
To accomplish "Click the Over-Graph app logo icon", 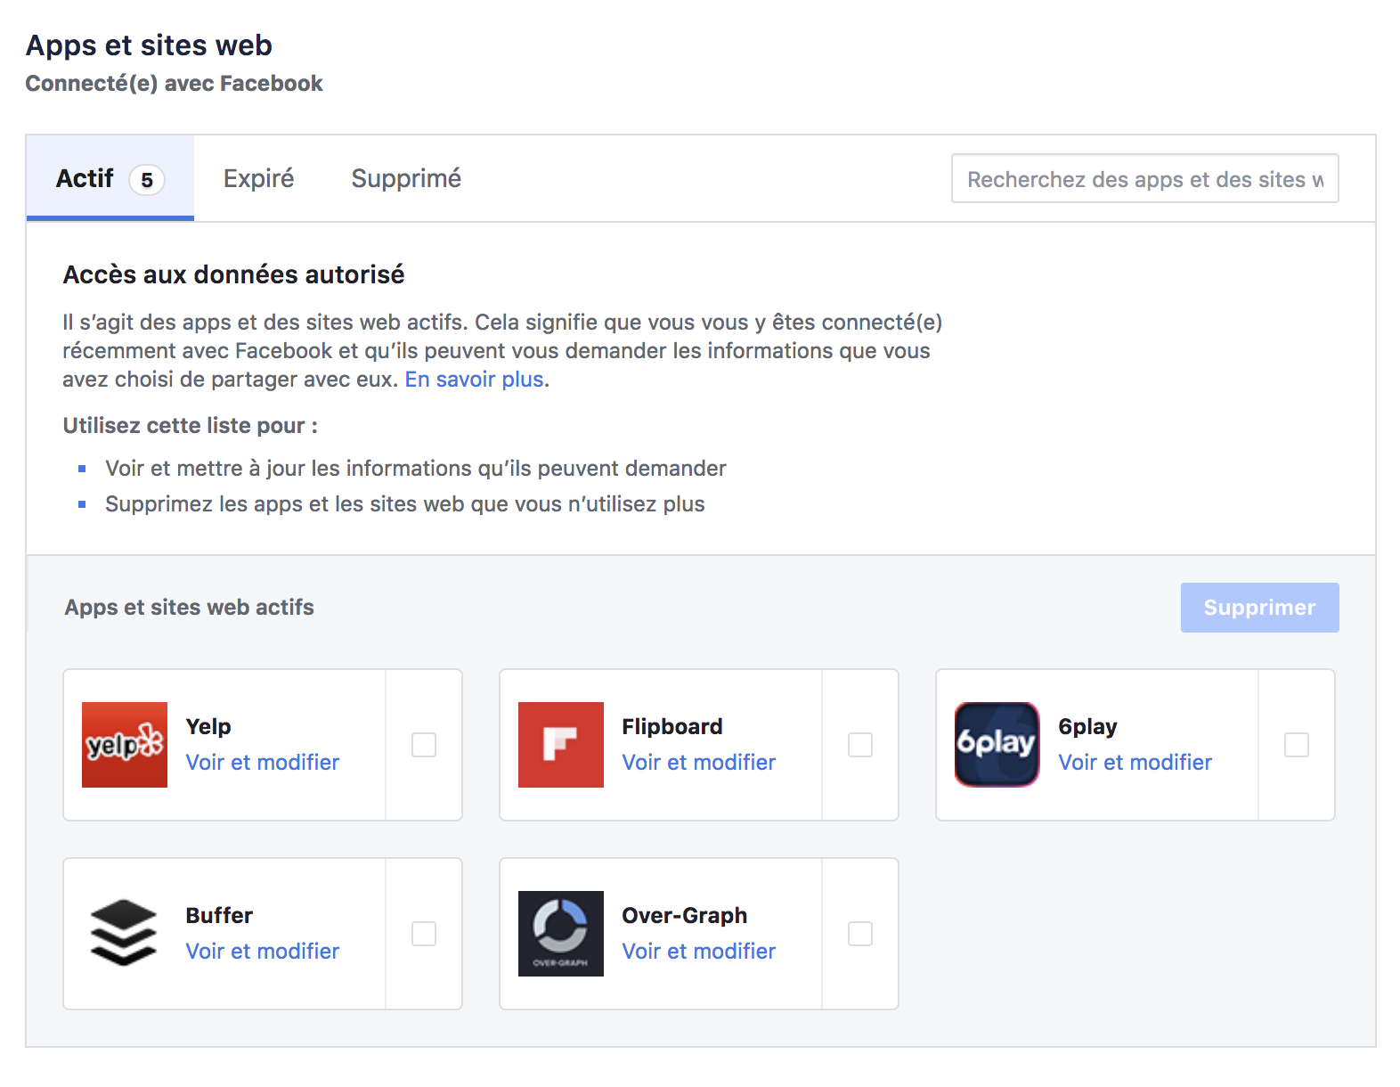I will [x=560, y=933].
